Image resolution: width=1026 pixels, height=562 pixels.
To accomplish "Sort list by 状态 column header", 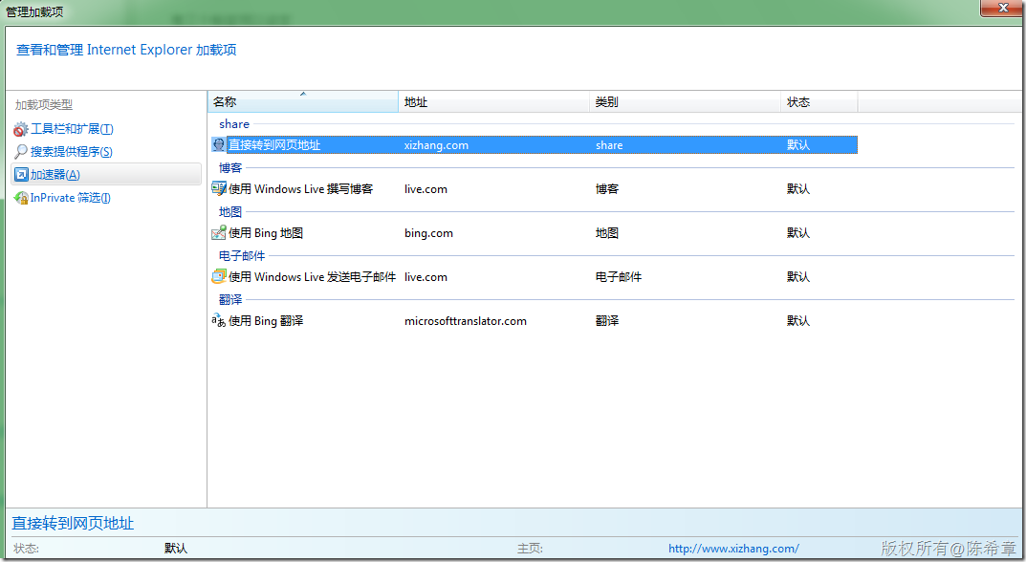I will tap(819, 101).
